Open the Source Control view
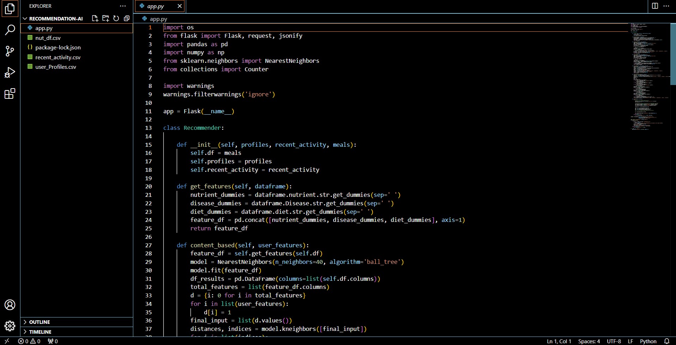 pos(10,51)
